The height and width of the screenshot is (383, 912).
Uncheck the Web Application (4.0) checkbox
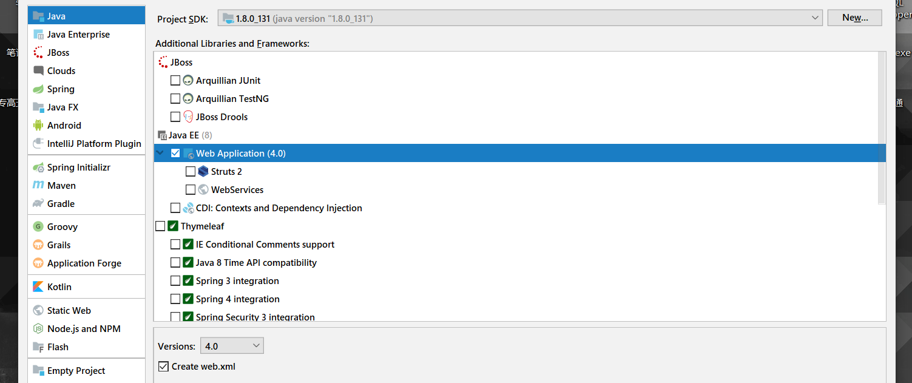point(175,154)
